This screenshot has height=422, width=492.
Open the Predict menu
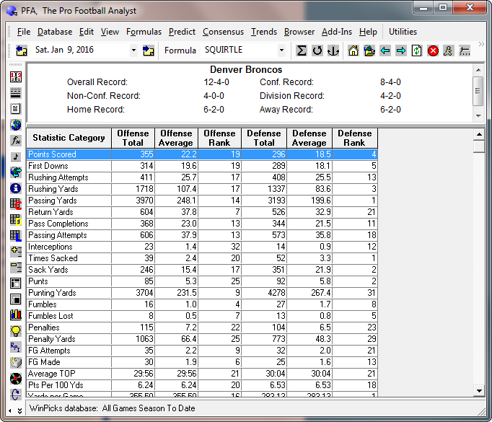pyautogui.click(x=182, y=32)
